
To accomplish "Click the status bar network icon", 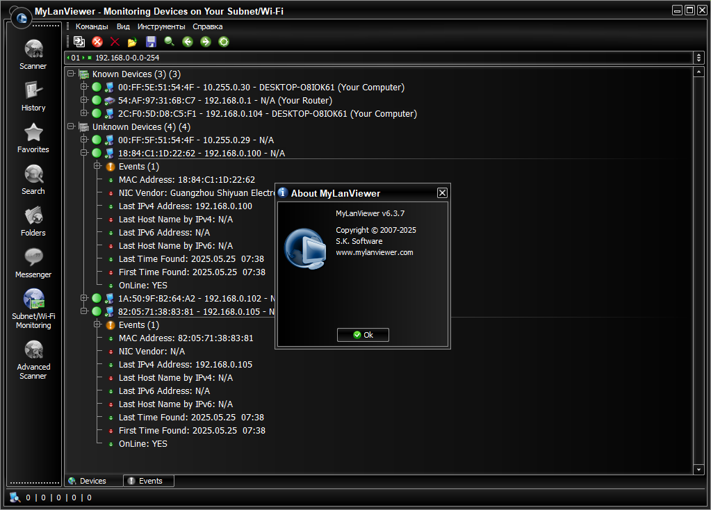I will point(15,497).
